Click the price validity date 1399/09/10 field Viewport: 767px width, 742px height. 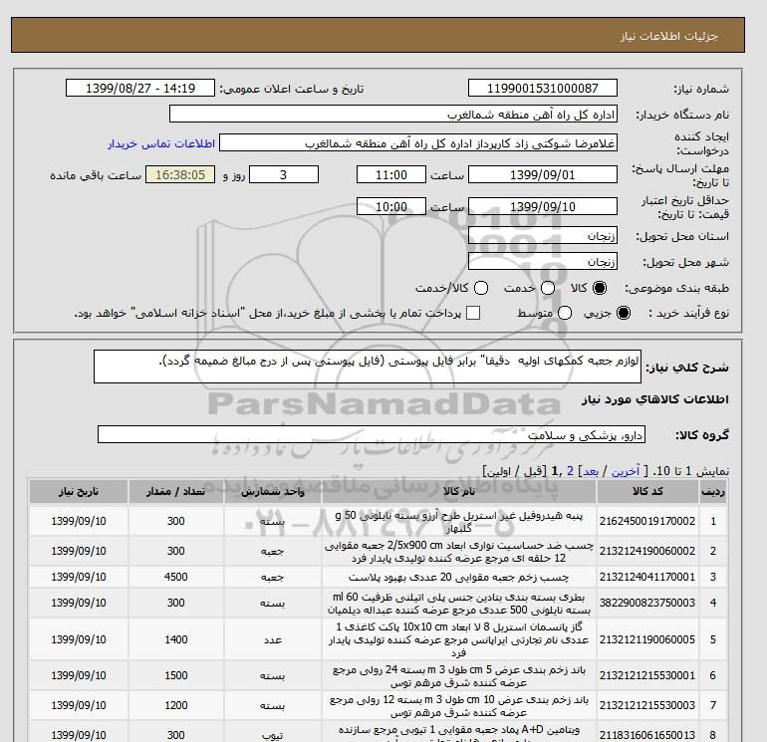click(543, 206)
